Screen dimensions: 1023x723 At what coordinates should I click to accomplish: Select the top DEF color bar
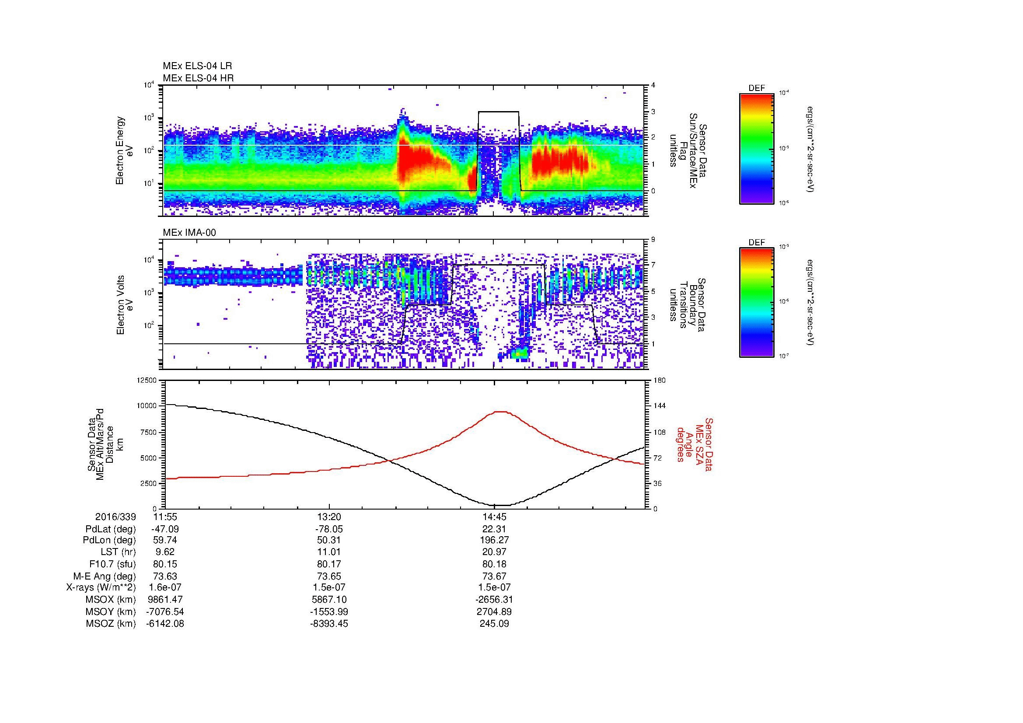click(756, 148)
